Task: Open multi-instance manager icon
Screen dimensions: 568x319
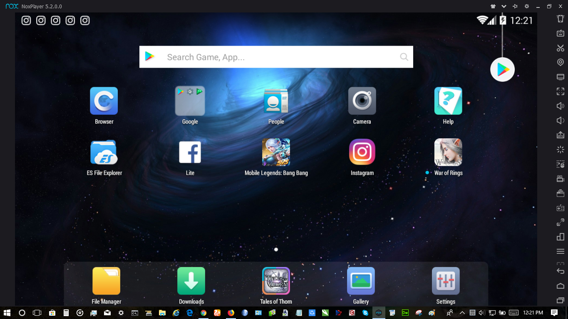Action: tap(561, 193)
